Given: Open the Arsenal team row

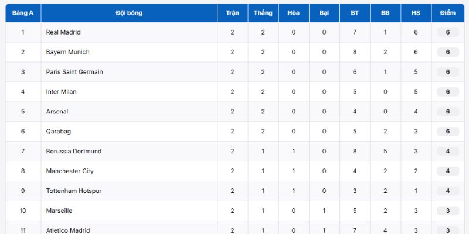Looking at the screenshot, I should [x=57, y=112].
